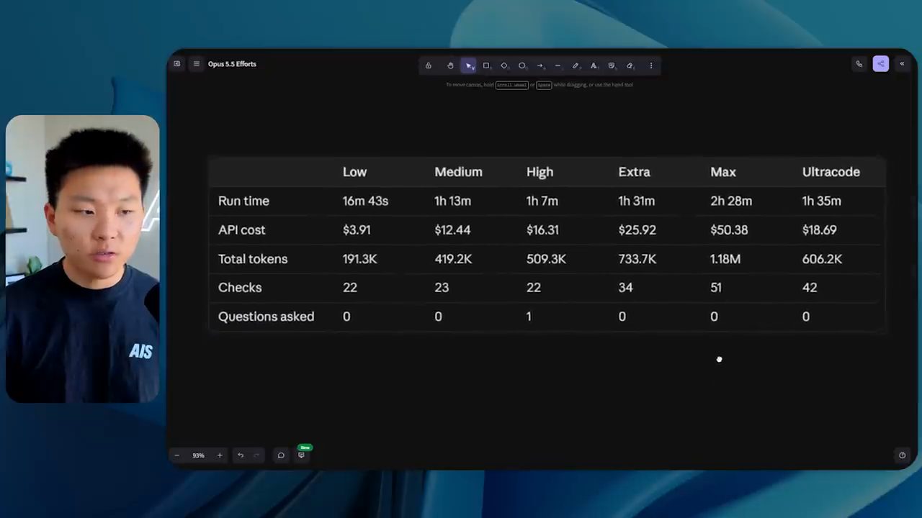The width and height of the screenshot is (922, 518).
Task: Click the $3.91 API cost cell
Action: [357, 230]
